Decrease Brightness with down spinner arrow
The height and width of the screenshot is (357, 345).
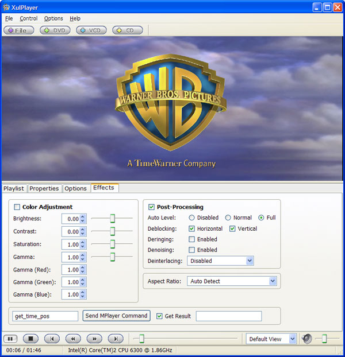[83, 221]
